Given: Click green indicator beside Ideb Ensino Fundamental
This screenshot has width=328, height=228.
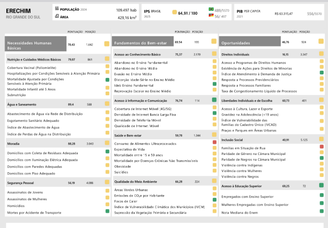Looking at the screenshot, I should pyautogui.click(x=214, y=84).
